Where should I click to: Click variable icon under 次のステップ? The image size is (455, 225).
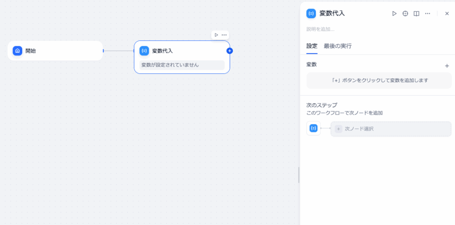point(313,128)
